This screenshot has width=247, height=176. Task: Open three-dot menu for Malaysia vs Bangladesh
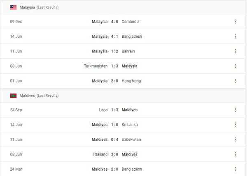235,37
